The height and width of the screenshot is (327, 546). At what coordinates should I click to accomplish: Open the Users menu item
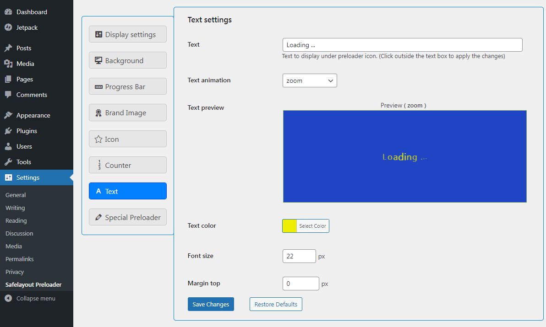(24, 146)
